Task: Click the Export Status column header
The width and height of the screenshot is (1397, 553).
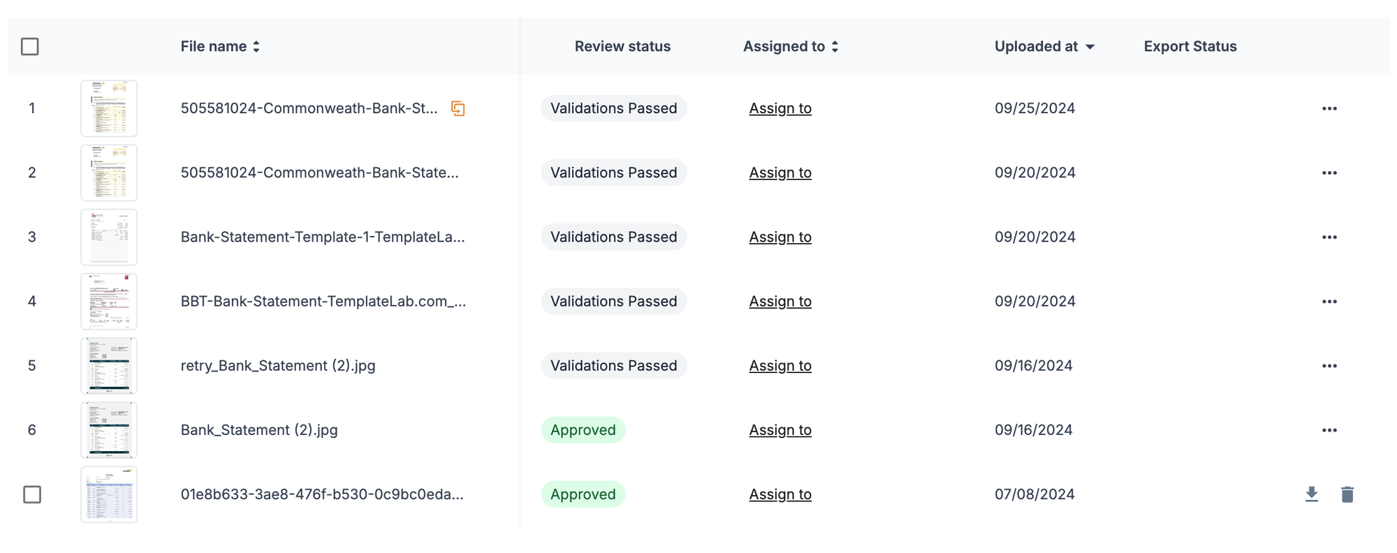Action: 1190,46
